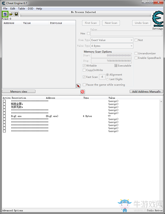The image size is (165, 214).
Task: Click the open cheat table folder icon
Action: pyautogui.click(x=11, y=14)
